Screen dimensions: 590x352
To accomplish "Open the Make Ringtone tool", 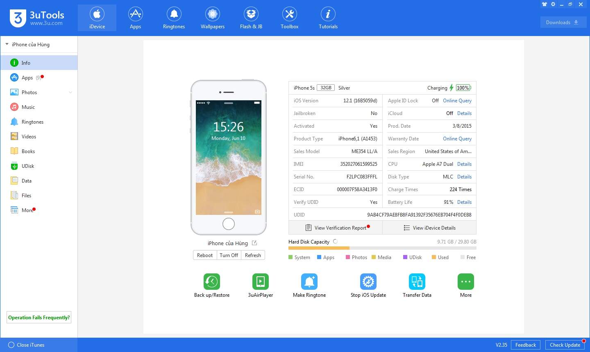I will point(309,282).
